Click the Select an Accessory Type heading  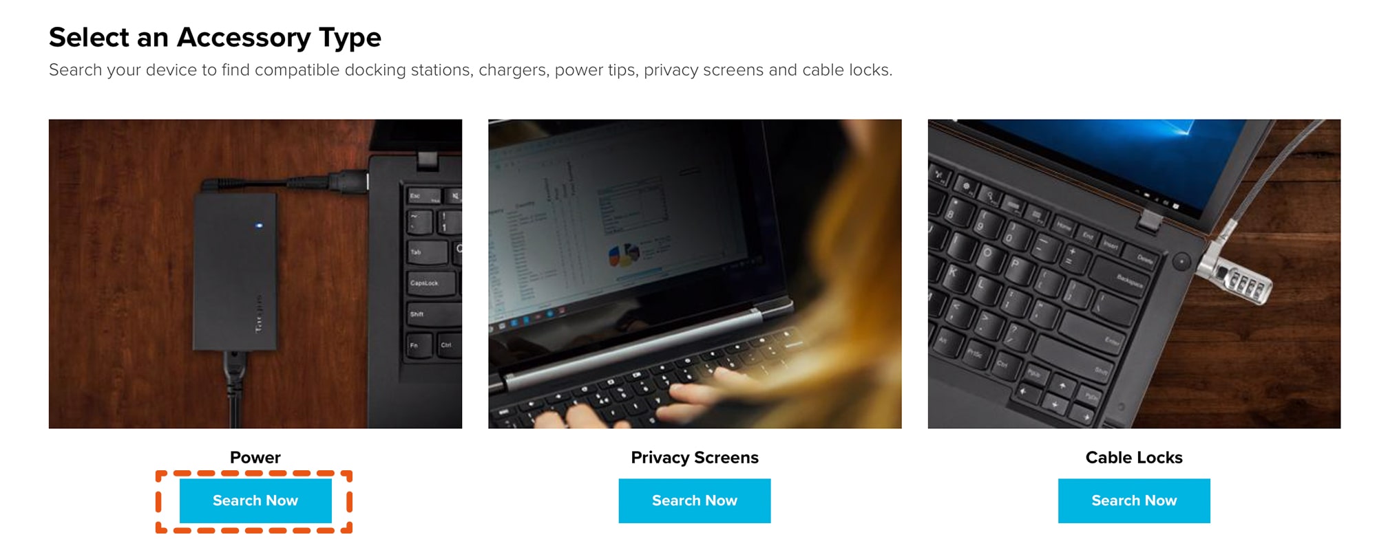(215, 37)
